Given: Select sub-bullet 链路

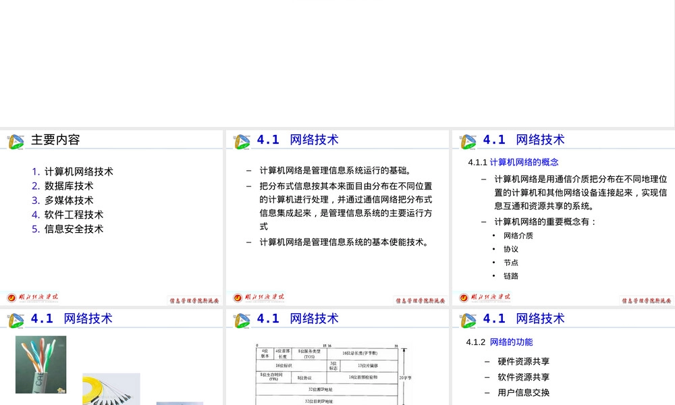Looking at the screenshot, I should (x=511, y=276).
